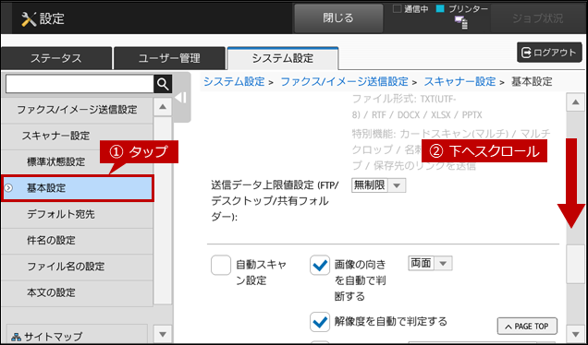Image resolution: width=588 pixels, height=345 pixels.
Task: Click the search magnifier icon
Action: coord(163,85)
